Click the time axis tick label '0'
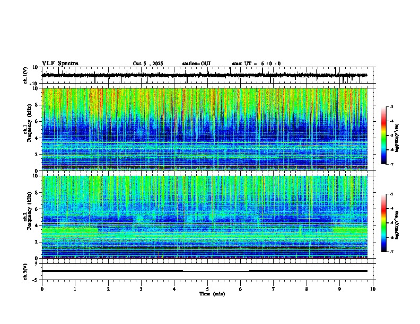420x324 pixels. 42,289
